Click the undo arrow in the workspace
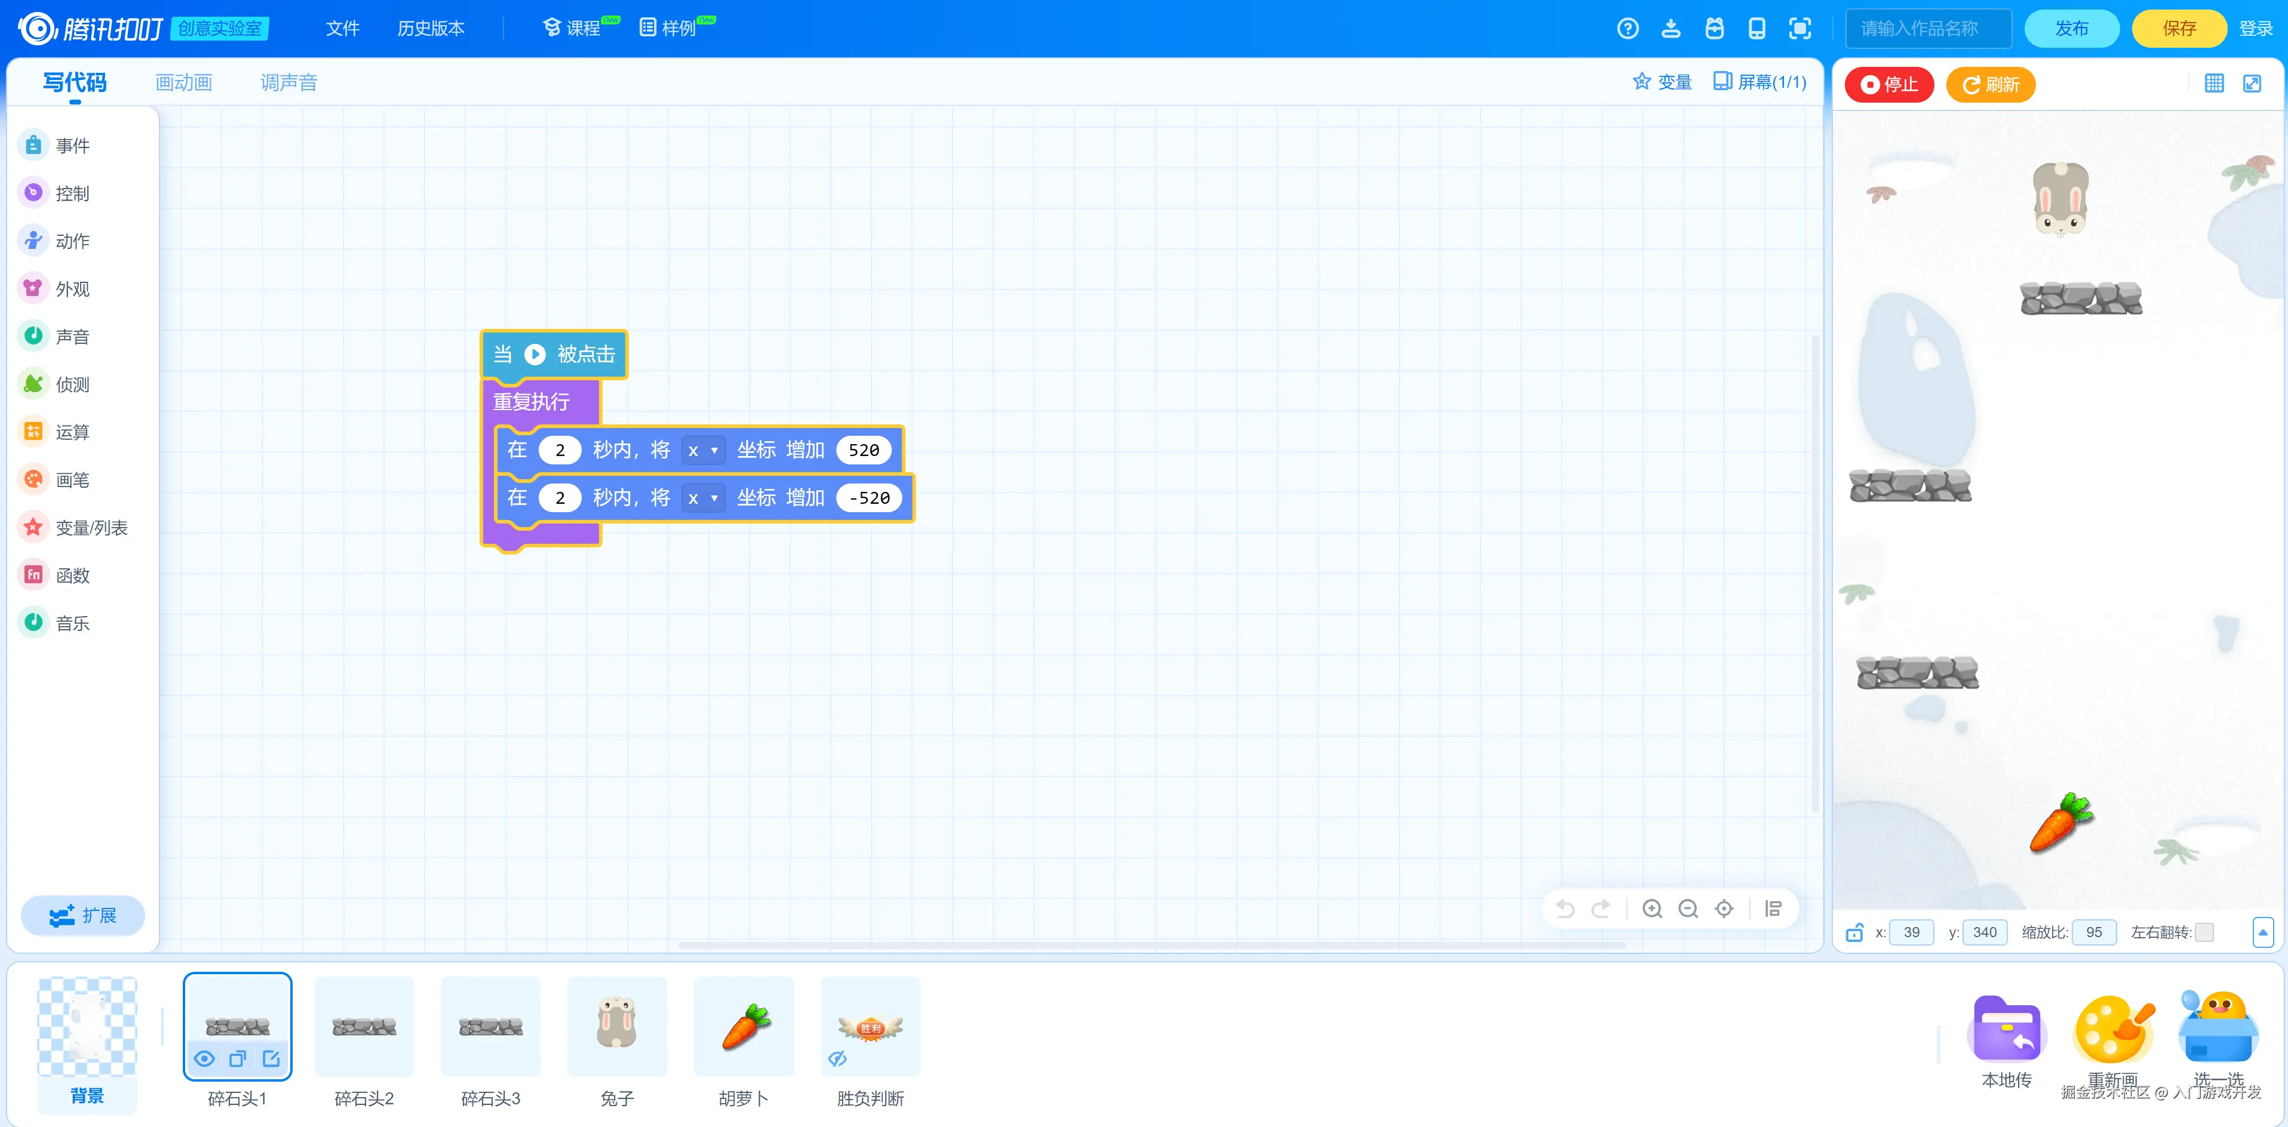 [x=1565, y=909]
